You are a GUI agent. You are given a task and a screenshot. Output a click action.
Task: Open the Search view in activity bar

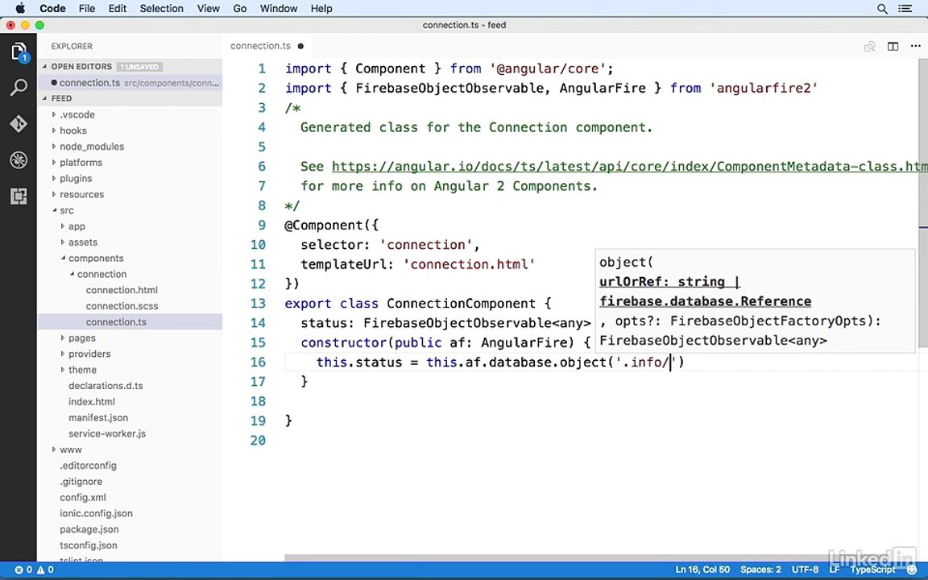pyautogui.click(x=19, y=88)
